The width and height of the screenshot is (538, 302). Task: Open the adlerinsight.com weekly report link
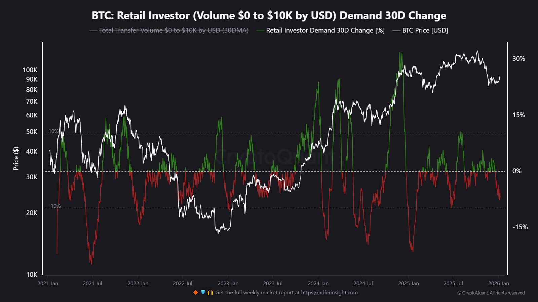coord(329,292)
